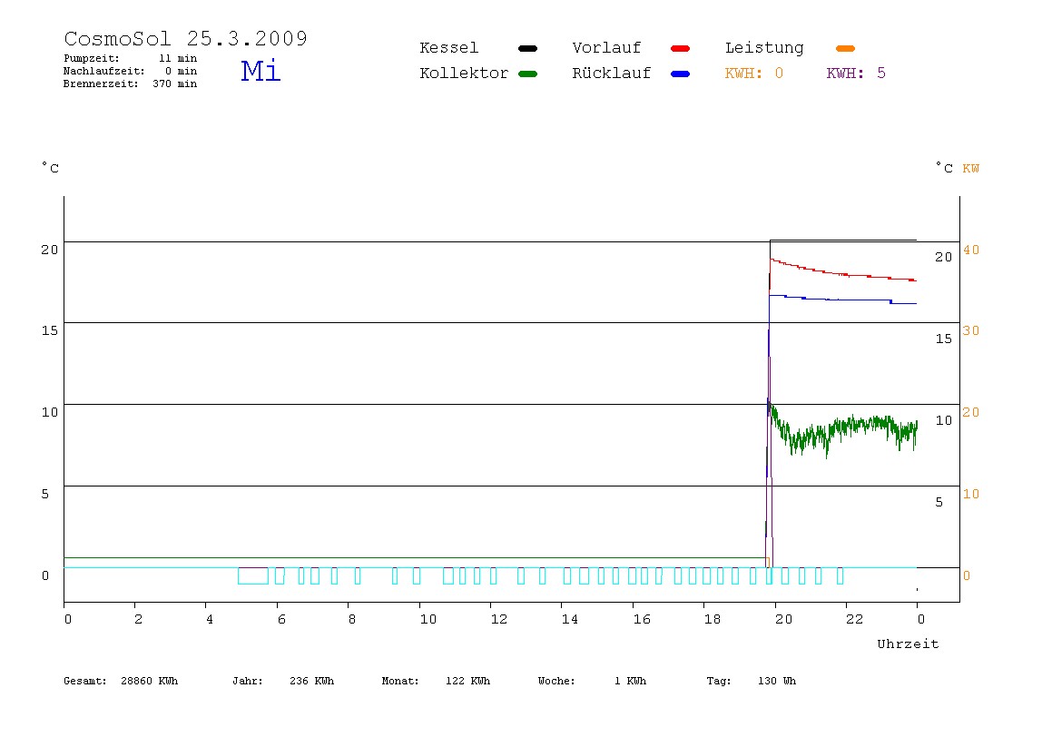Click the green Kollektor legend swatch

click(x=527, y=74)
